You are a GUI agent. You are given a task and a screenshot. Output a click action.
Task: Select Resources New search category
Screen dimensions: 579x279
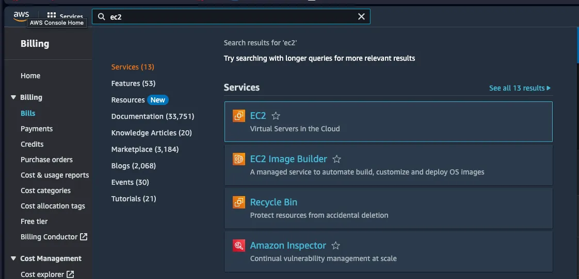coord(140,100)
